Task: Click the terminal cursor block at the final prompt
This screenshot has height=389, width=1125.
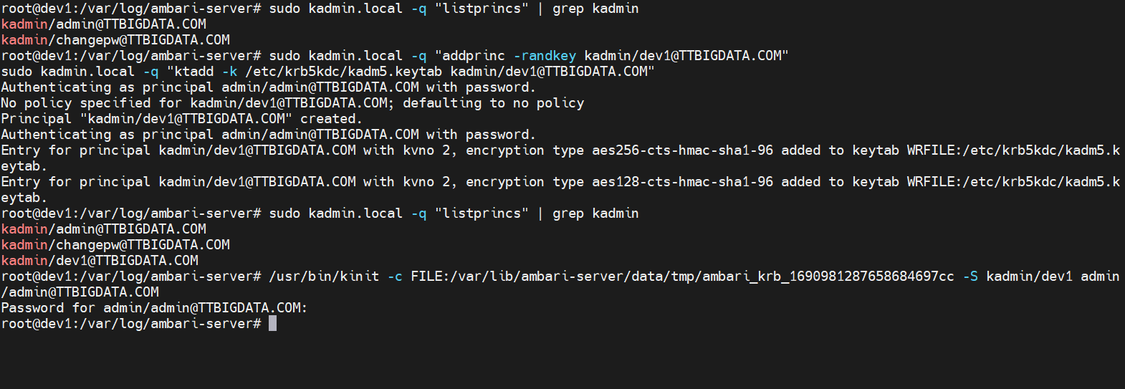Action: tap(272, 324)
